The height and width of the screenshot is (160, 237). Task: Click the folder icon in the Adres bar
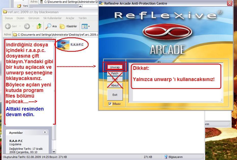tap(15, 35)
